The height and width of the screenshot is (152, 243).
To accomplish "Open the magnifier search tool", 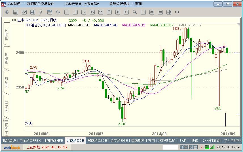I will tap(135, 12).
